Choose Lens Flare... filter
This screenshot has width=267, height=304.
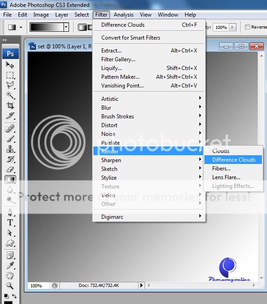(x=233, y=177)
